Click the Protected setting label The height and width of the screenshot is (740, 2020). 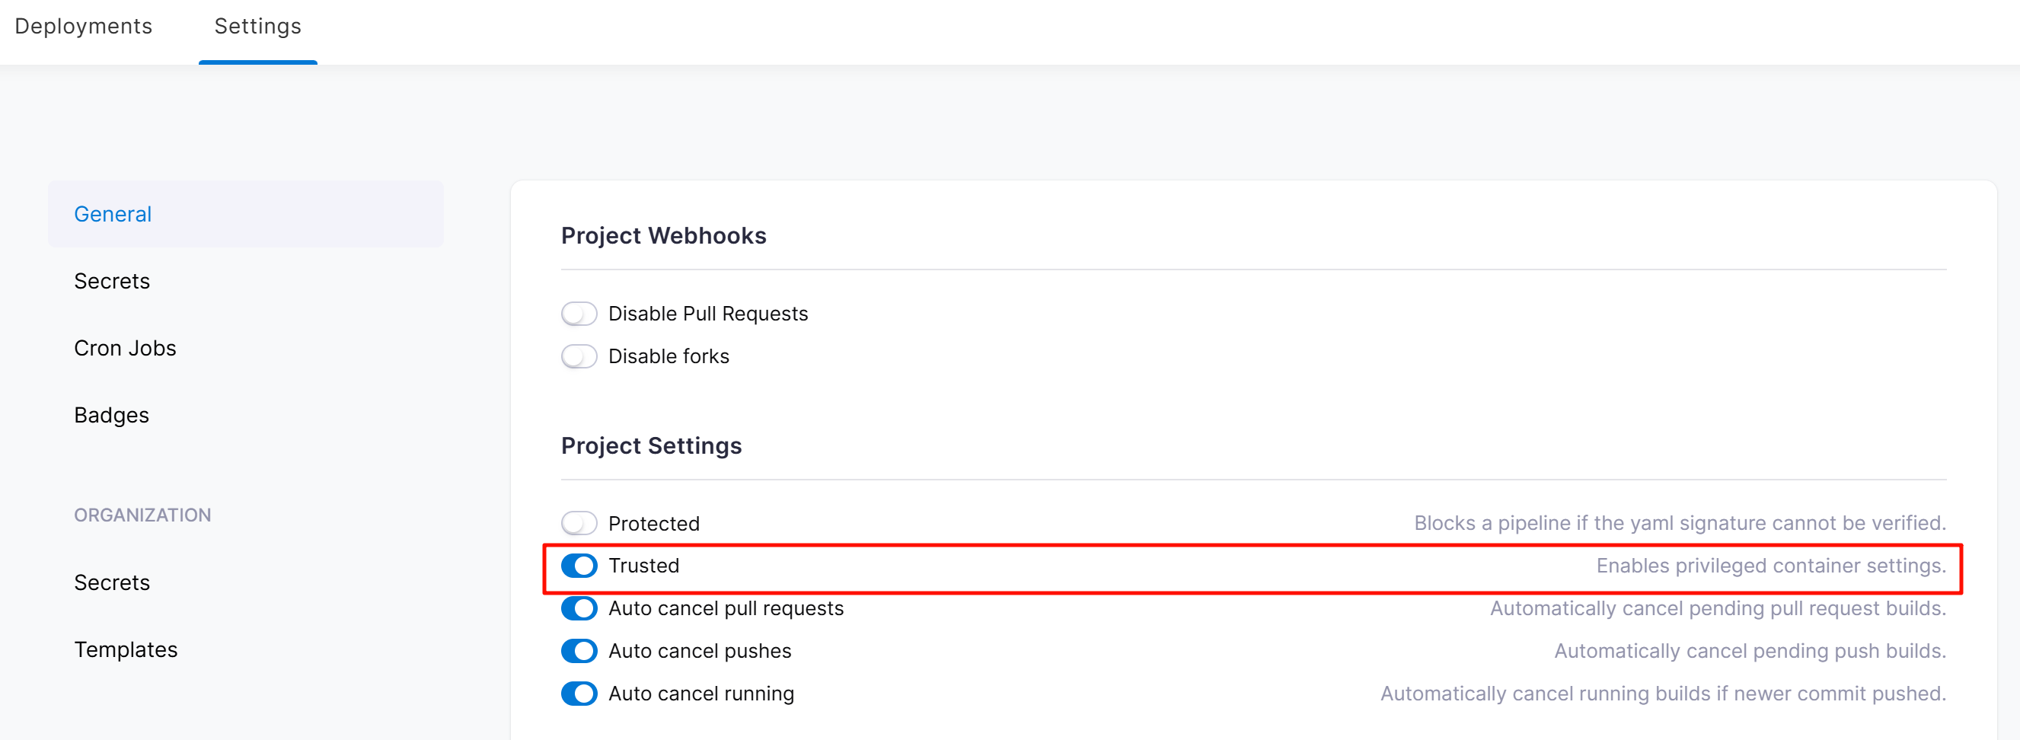pos(654,524)
